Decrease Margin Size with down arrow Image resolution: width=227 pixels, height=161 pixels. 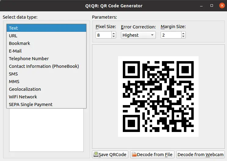(183, 36)
